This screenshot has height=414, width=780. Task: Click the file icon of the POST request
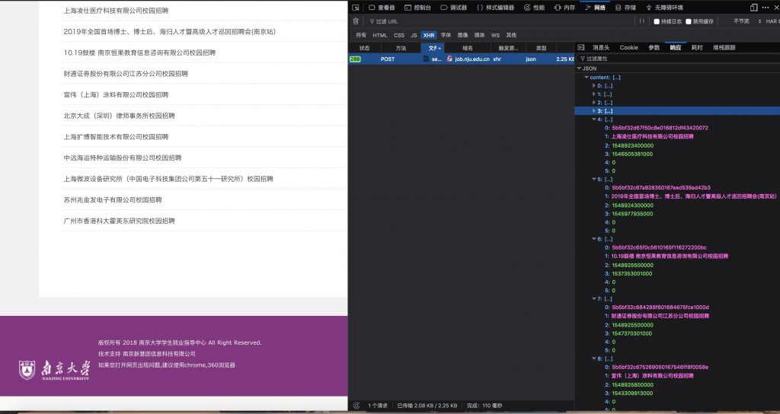point(426,59)
